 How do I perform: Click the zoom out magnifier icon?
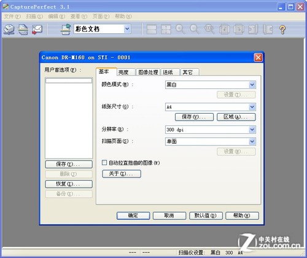[195, 29]
